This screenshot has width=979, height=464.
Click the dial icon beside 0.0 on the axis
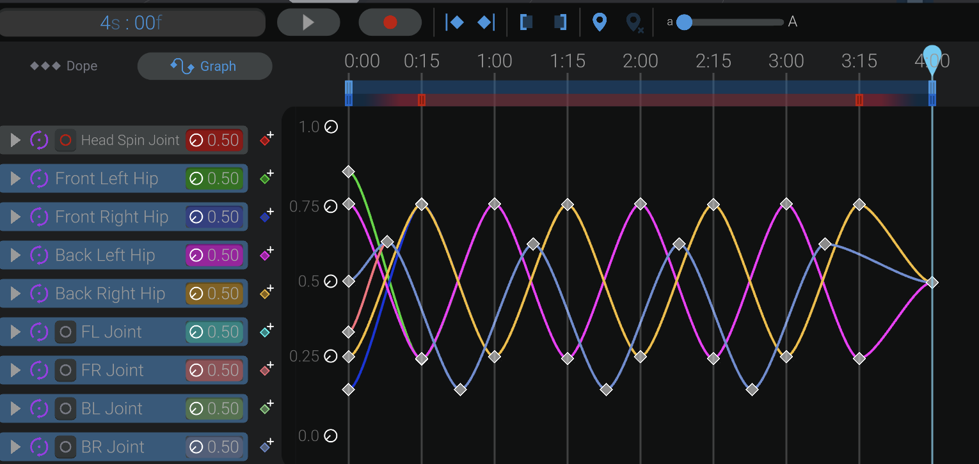(331, 436)
